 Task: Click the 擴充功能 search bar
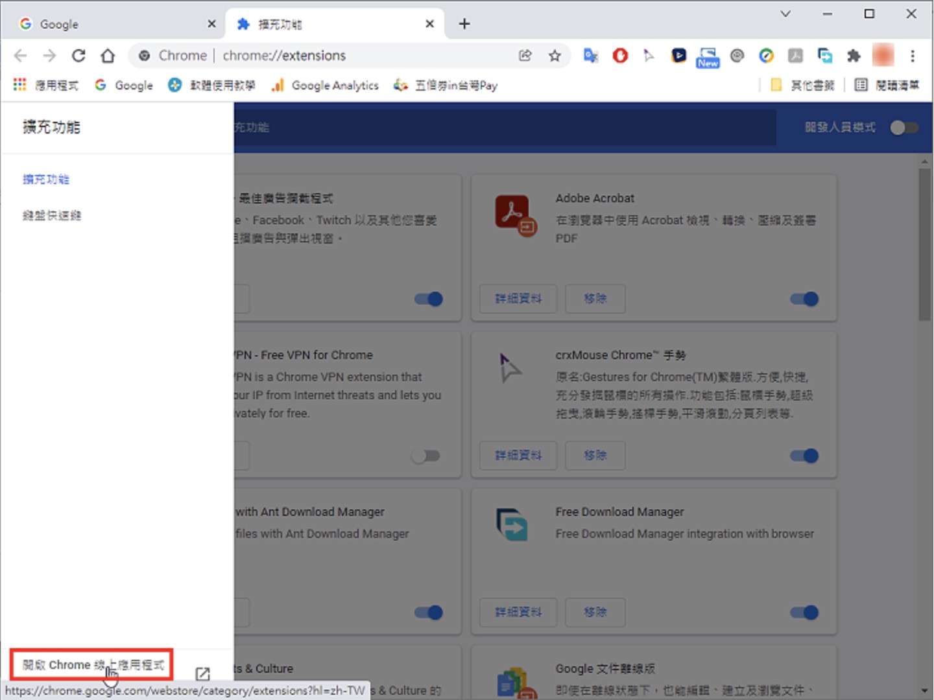point(505,128)
